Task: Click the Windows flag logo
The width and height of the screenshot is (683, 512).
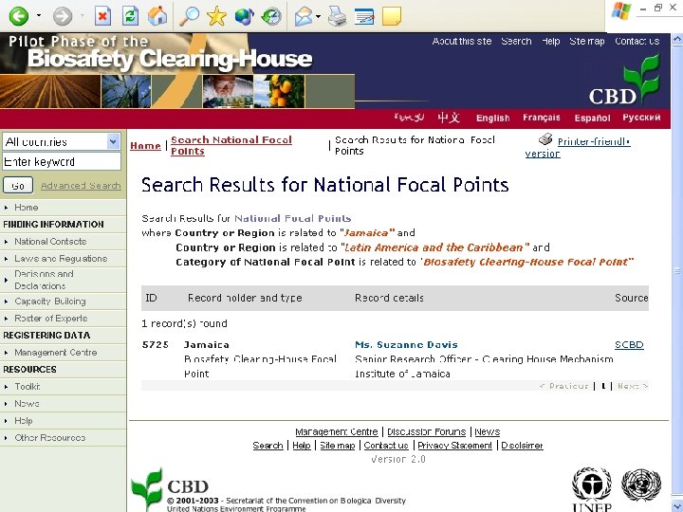Action: [621, 11]
